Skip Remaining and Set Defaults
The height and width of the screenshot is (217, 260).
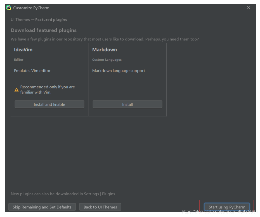(42, 207)
